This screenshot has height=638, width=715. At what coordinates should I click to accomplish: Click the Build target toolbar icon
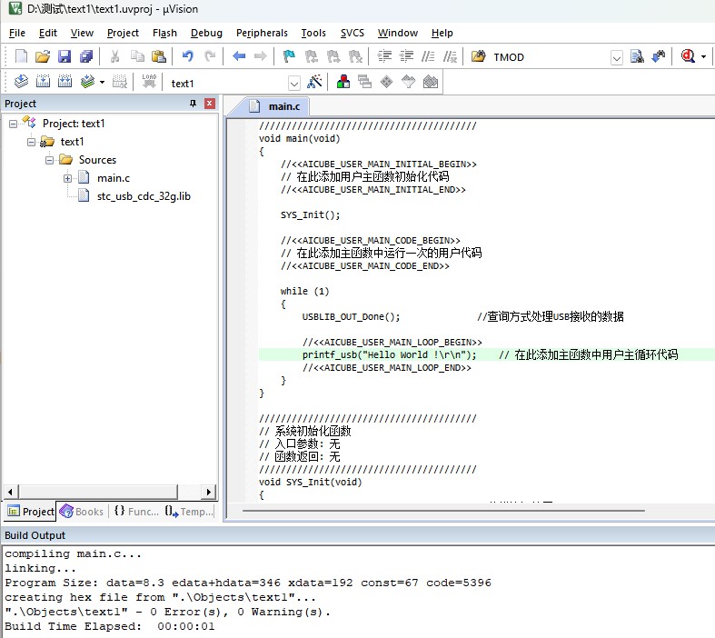(43, 82)
